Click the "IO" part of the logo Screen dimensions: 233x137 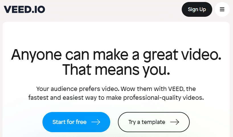click(x=39, y=9)
